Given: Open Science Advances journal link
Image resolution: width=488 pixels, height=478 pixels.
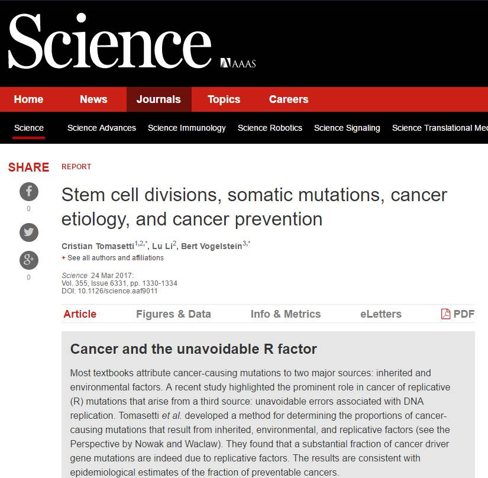Looking at the screenshot, I should click(102, 128).
